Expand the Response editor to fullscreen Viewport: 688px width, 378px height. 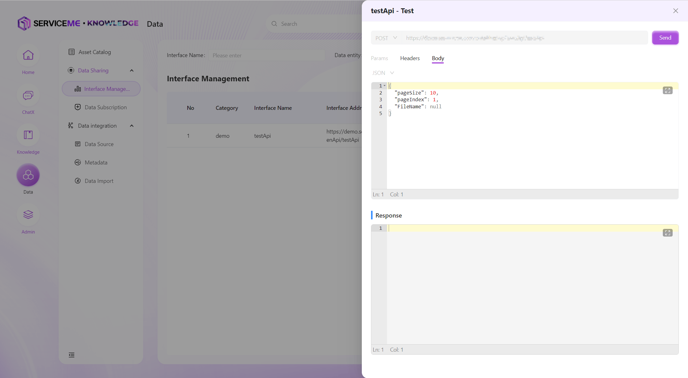pos(667,233)
